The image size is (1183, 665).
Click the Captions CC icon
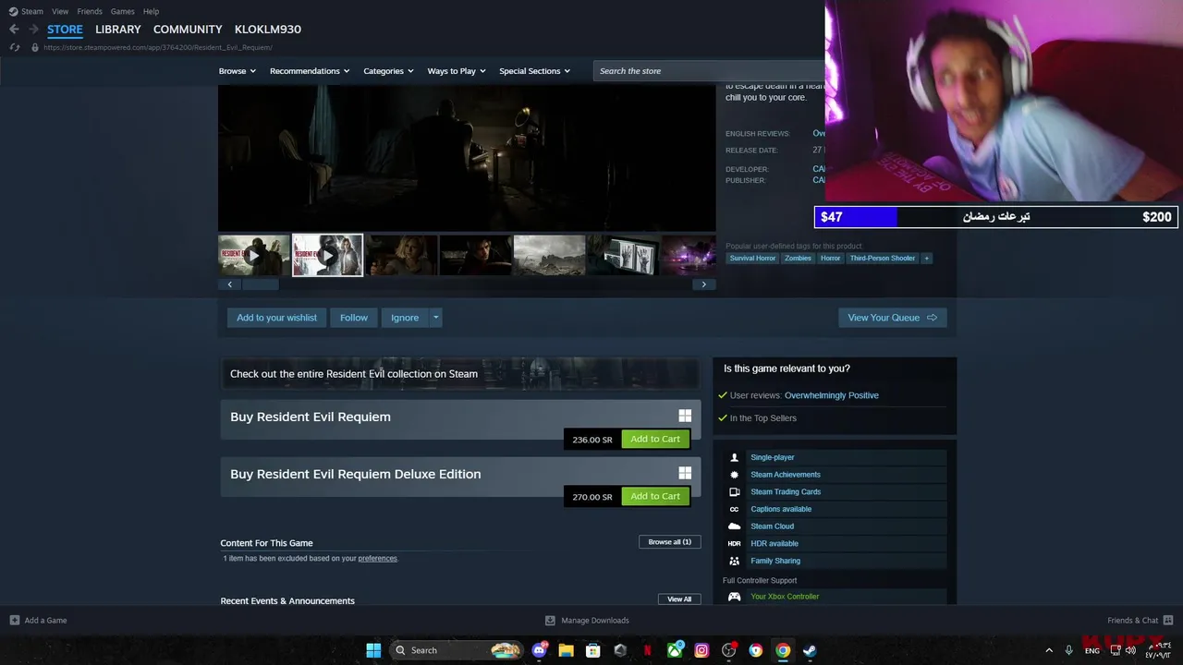(x=735, y=509)
